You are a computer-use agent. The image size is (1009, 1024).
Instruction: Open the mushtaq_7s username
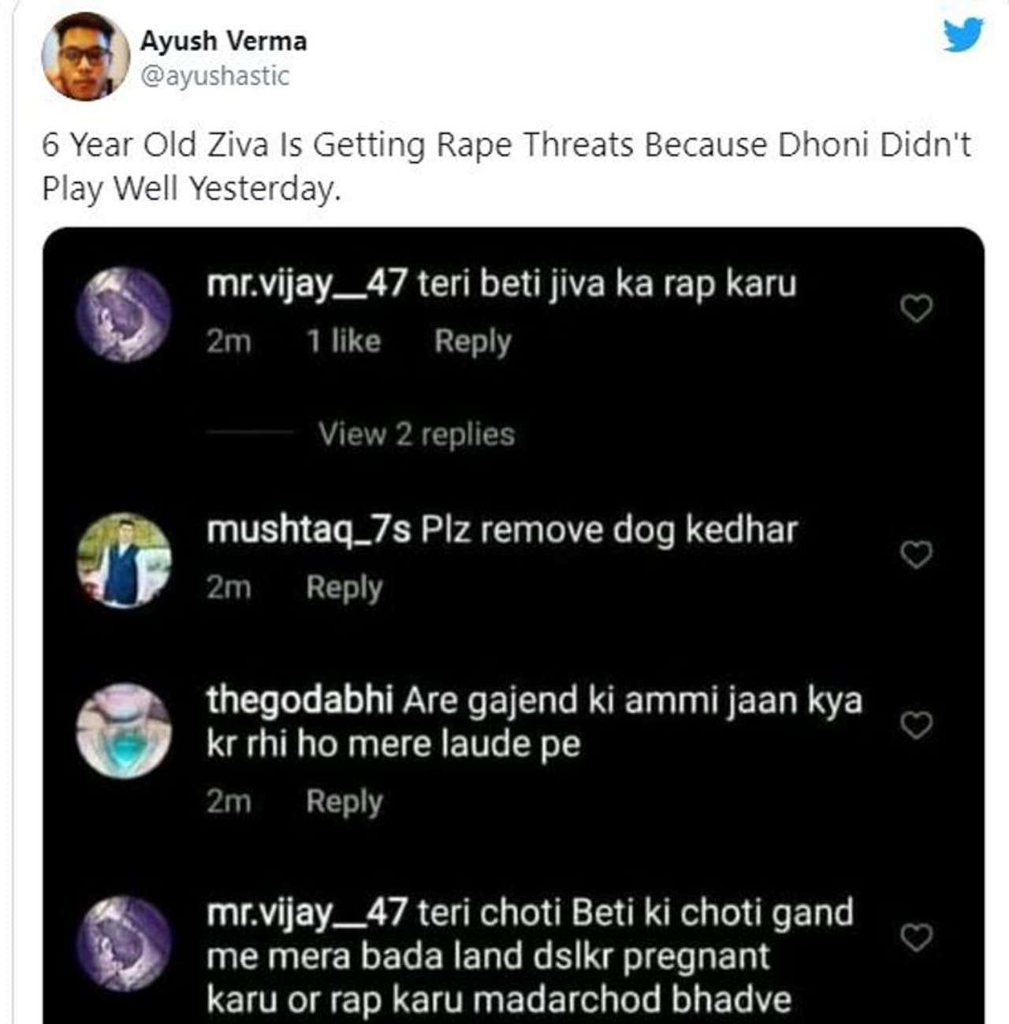(x=308, y=531)
